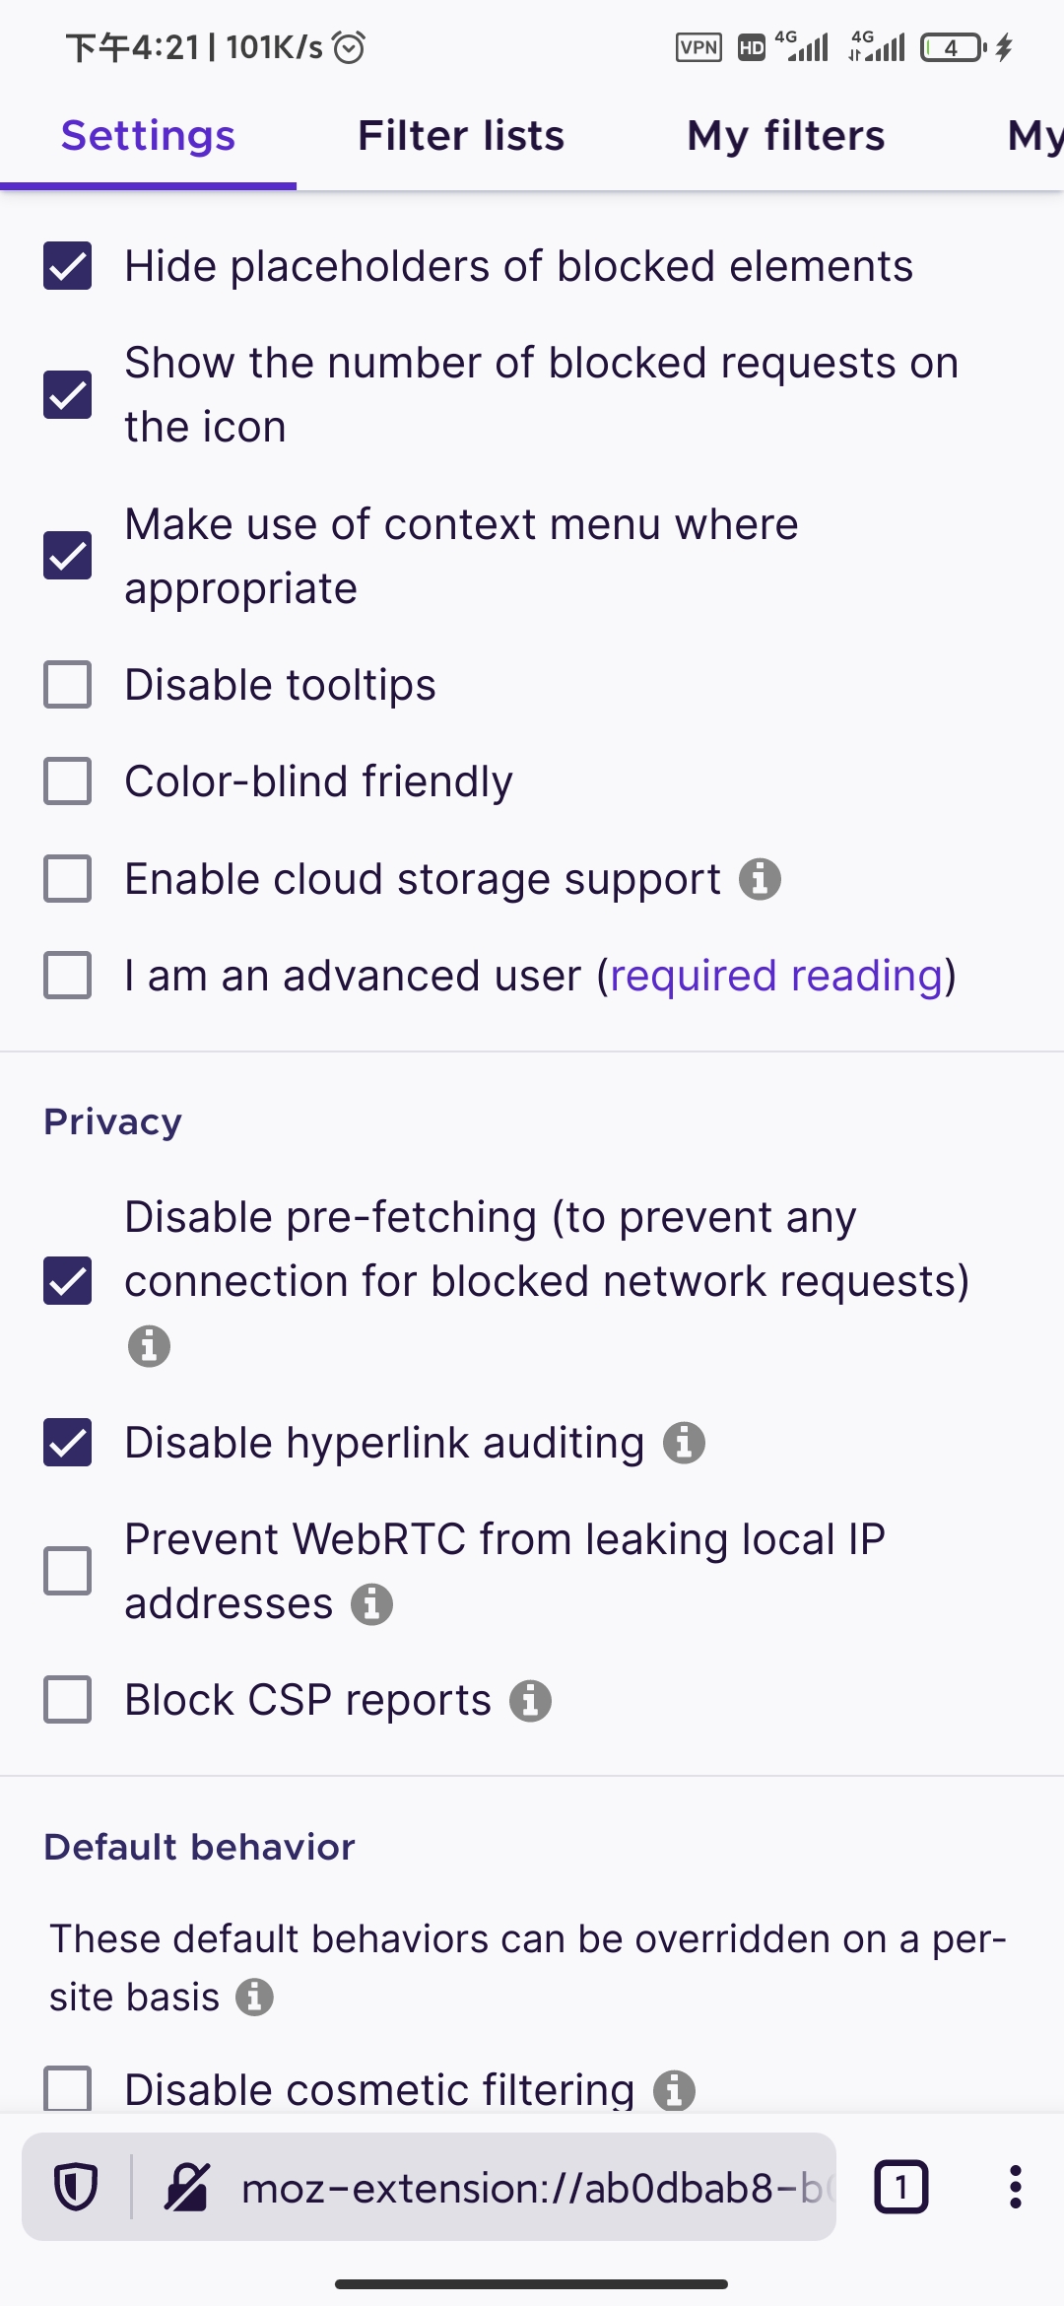Uncheck Hide placeholders of blocked elements

[66, 265]
